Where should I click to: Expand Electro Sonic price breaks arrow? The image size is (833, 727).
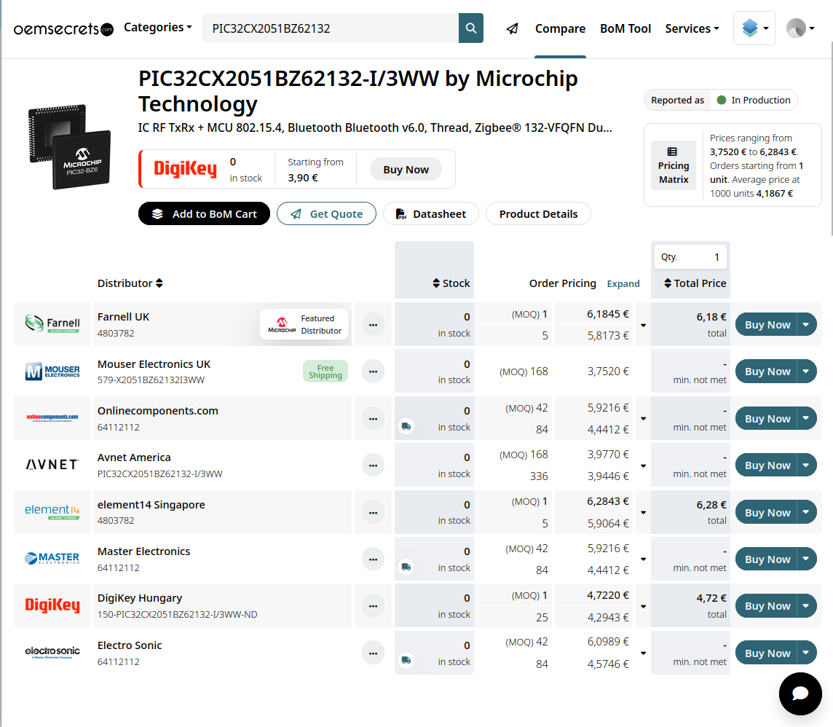tap(643, 653)
